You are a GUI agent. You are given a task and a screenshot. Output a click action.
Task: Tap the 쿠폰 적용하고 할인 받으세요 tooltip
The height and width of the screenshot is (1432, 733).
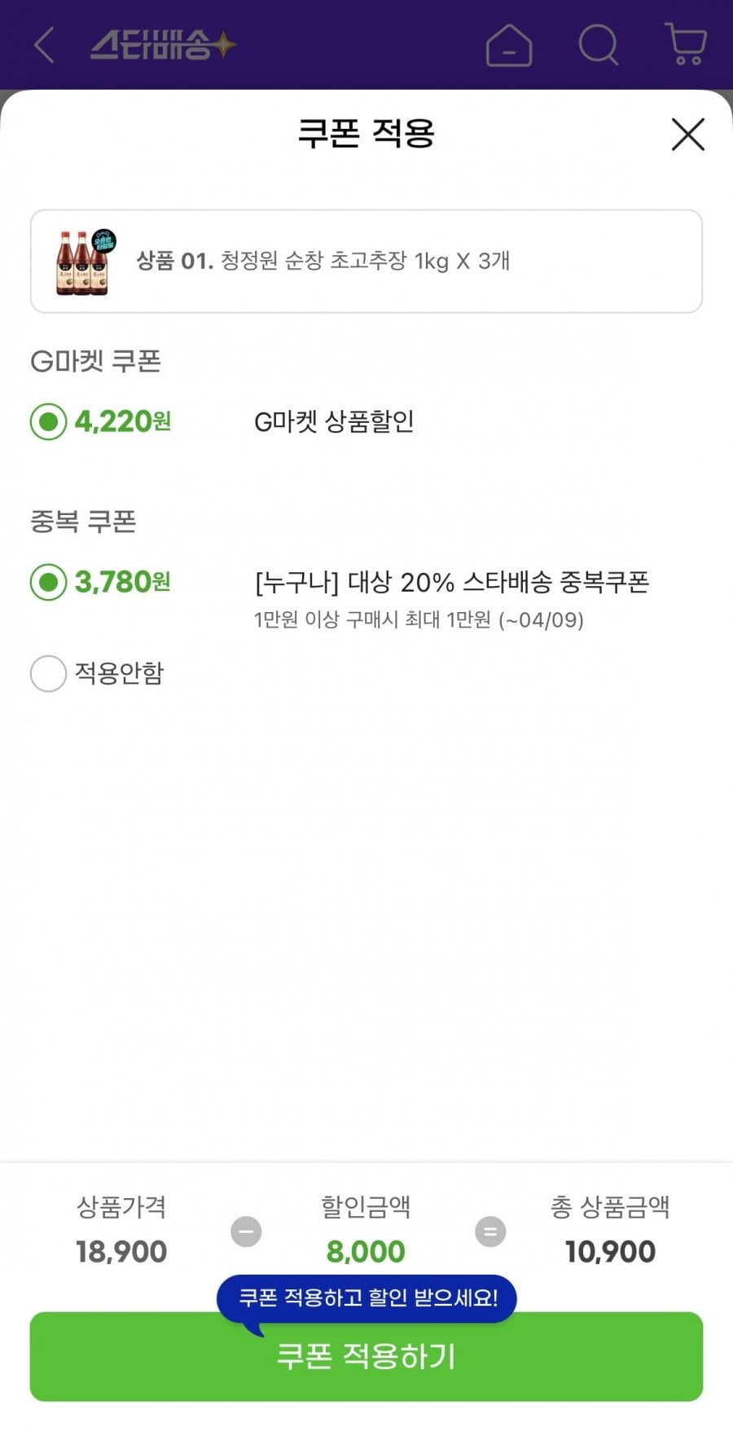(x=366, y=1298)
